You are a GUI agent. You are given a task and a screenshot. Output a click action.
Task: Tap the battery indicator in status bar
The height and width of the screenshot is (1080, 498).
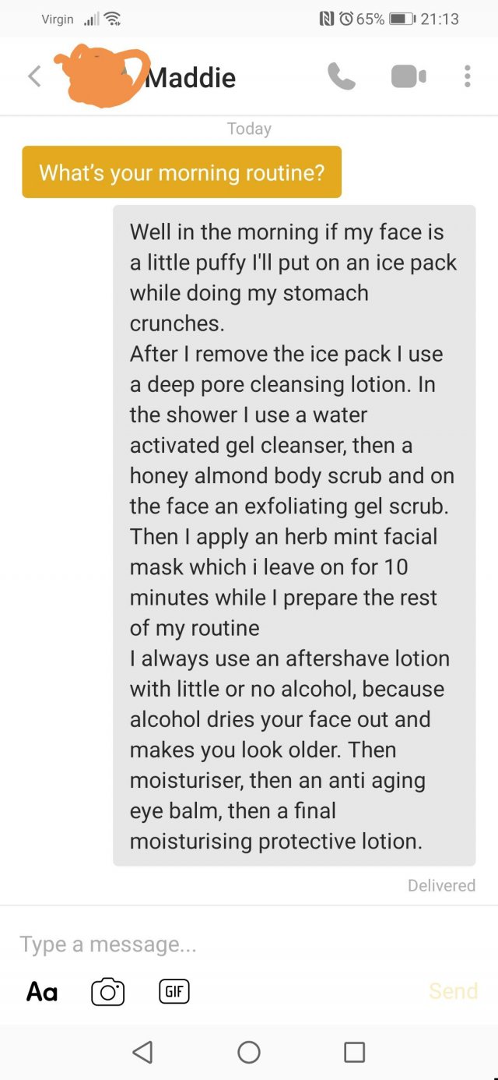click(x=403, y=19)
